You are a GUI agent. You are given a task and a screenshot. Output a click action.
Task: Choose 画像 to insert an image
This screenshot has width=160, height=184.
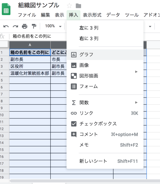pos(105,65)
